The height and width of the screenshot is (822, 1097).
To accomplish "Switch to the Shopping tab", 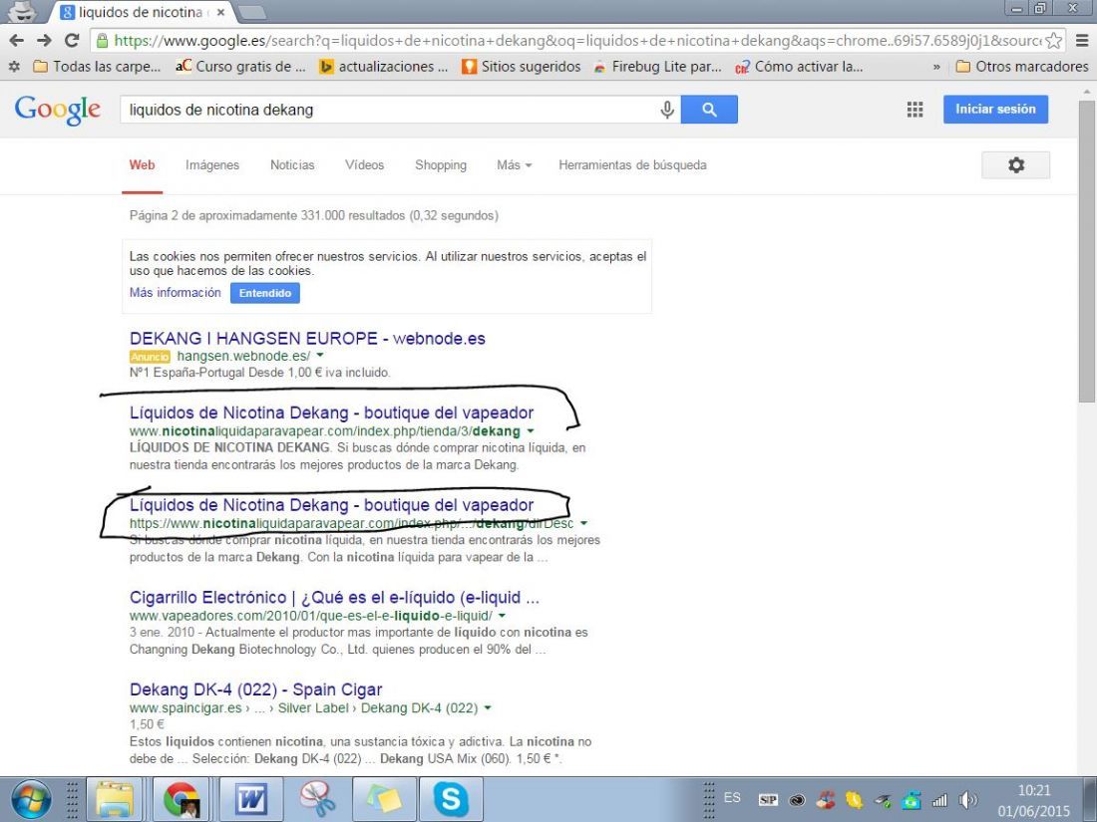I will click(x=441, y=165).
